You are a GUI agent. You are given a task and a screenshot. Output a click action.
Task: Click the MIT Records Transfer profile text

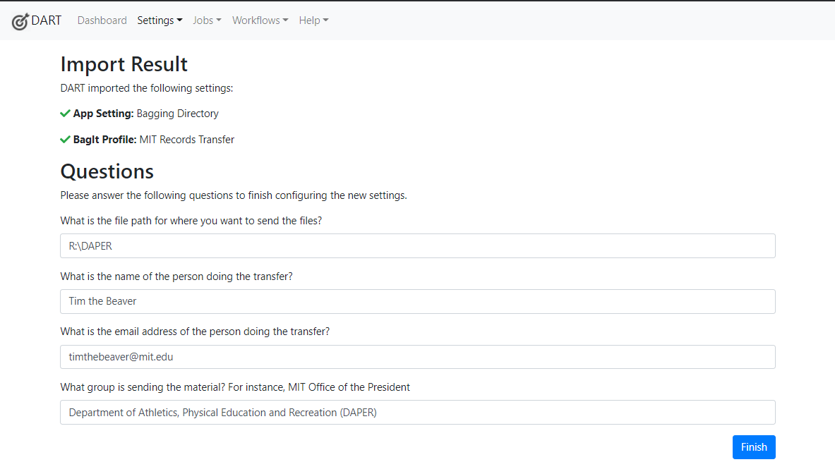click(186, 140)
